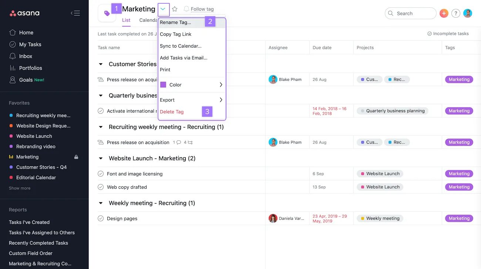
Task: Click the orange create (+) button
Action: pos(444,13)
